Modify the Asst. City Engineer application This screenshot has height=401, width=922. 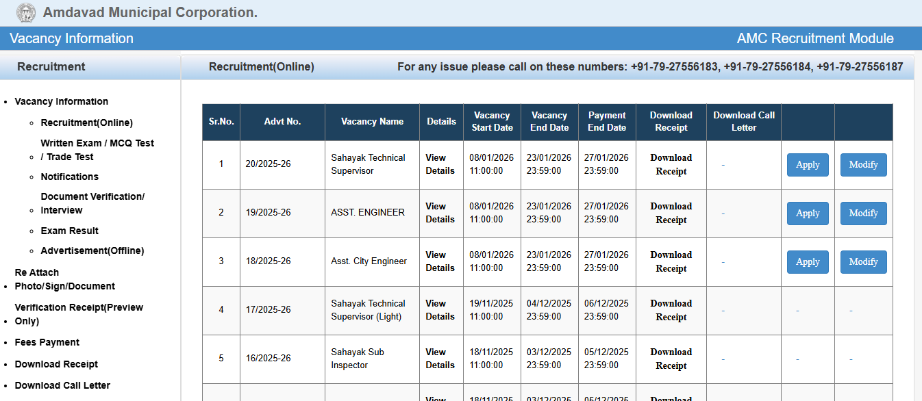[x=863, y=262]
